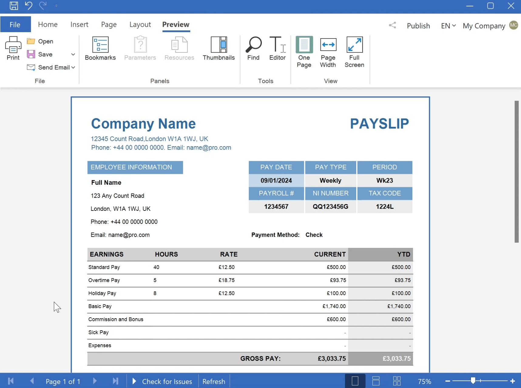Click My Company account name
This screenshot has width=521, height=388.
484,26
